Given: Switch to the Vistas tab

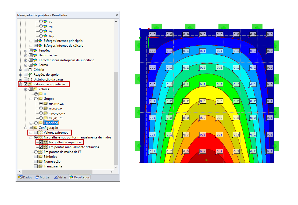Looking at the screenshot, I should [x=60, y=177].
